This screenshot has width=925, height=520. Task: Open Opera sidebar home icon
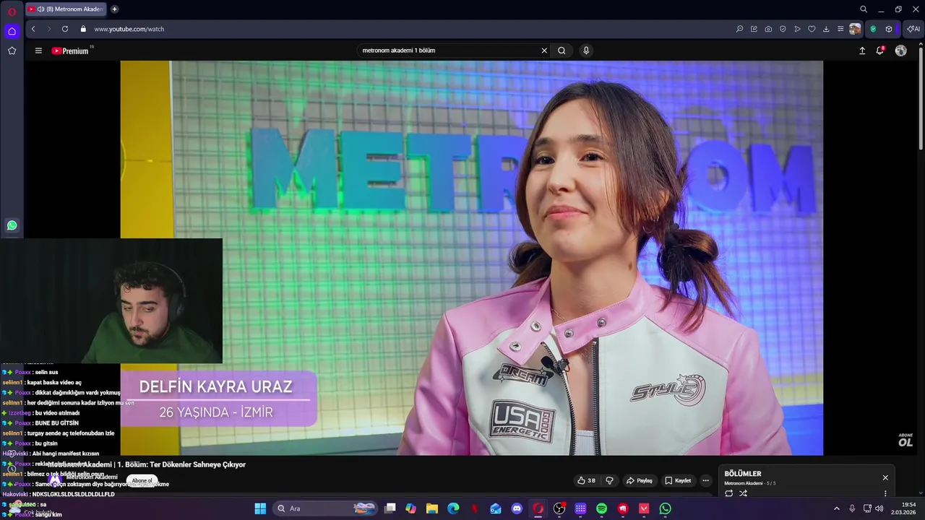coord(12,31)
